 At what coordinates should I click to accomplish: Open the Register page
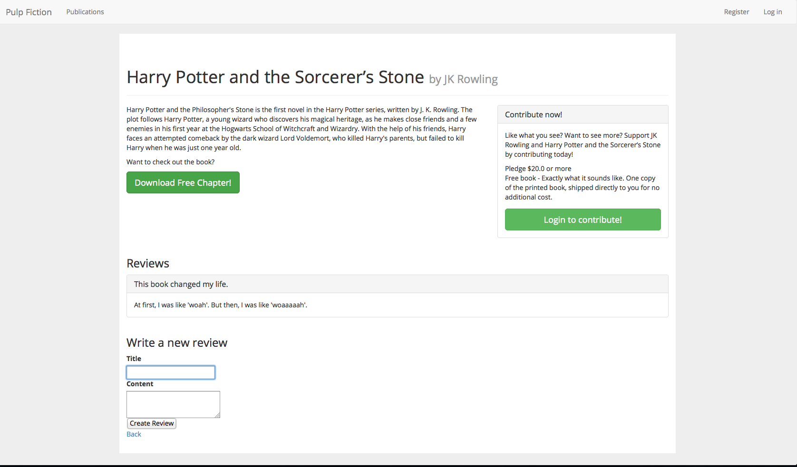737,12
